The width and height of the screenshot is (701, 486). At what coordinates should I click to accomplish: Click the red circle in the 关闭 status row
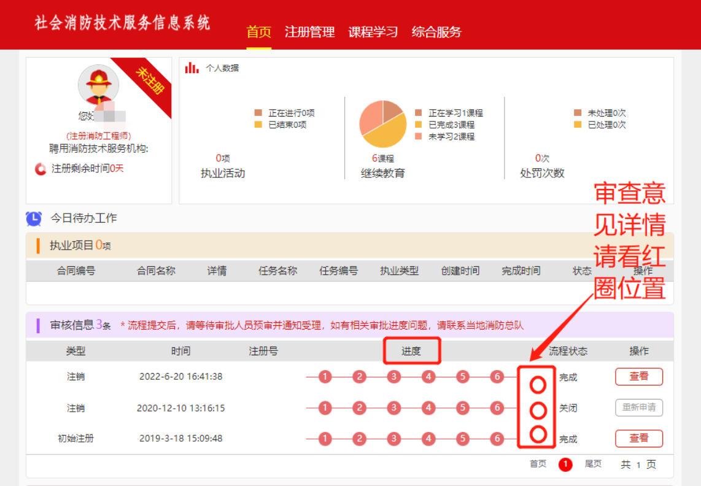(538, 409)
